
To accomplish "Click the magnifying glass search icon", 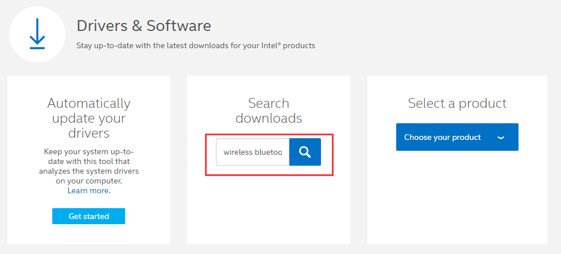I will coord(305,152).
